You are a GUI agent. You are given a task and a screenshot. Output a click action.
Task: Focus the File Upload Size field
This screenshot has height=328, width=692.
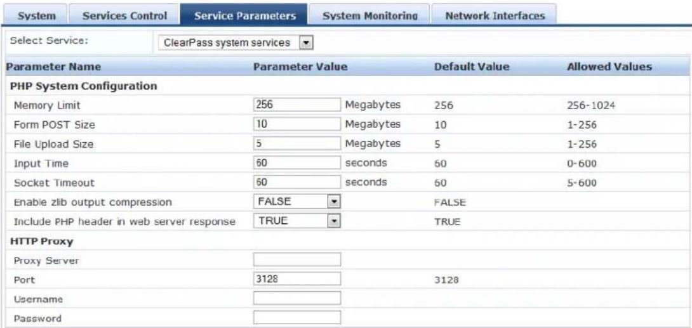click(297, 144)
